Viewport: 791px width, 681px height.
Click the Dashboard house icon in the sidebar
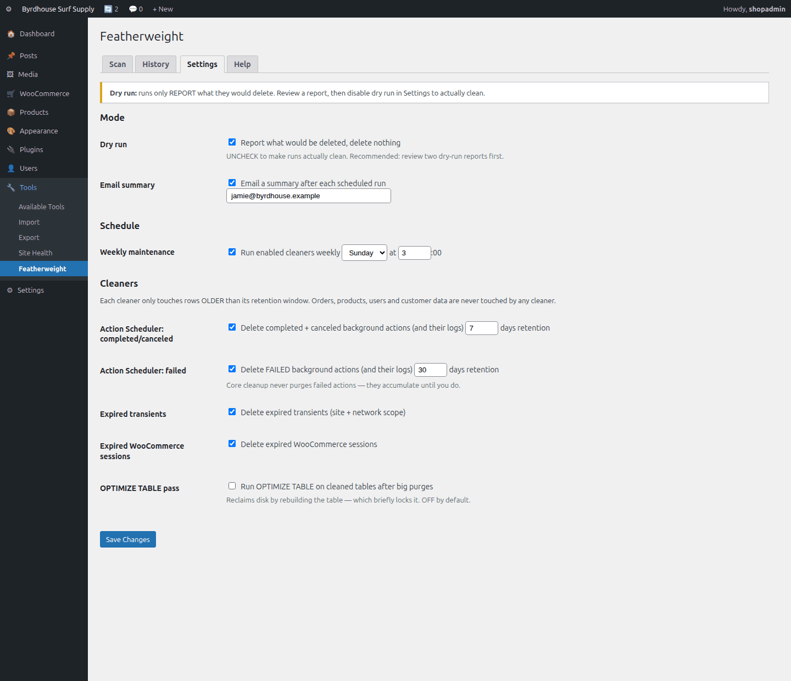tap(11, 34)
